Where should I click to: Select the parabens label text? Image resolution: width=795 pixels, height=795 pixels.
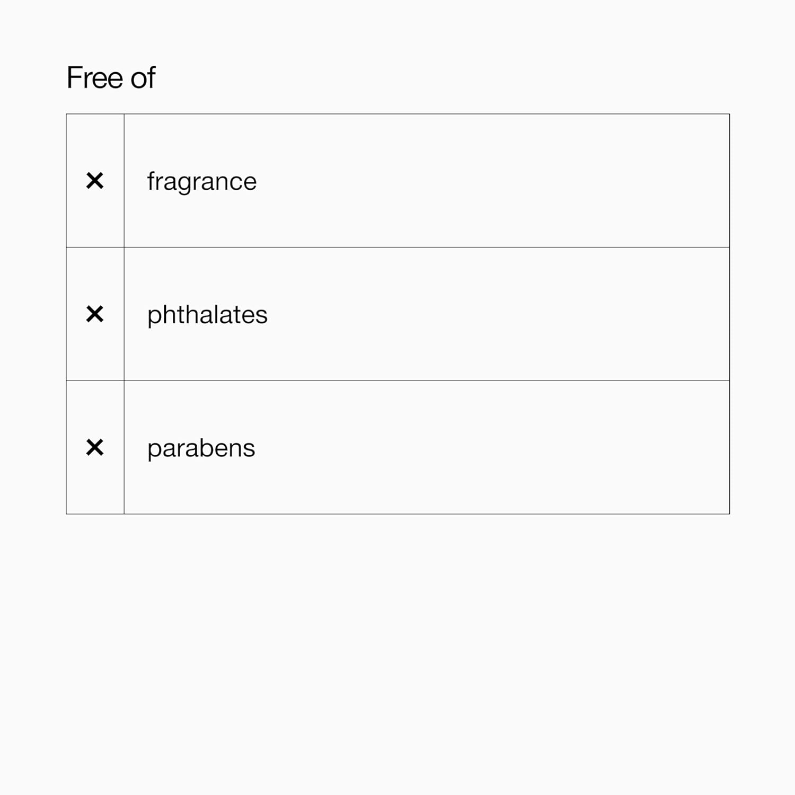tap(201, 448)
